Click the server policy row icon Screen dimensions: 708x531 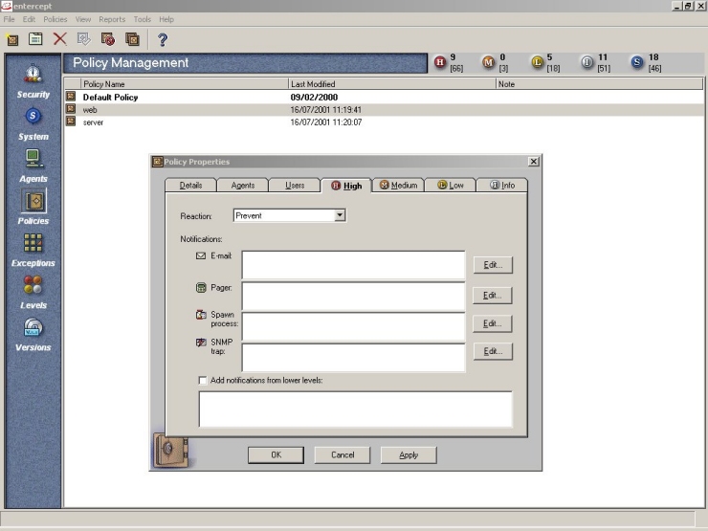pyautogui.click(x=71, y=121)
